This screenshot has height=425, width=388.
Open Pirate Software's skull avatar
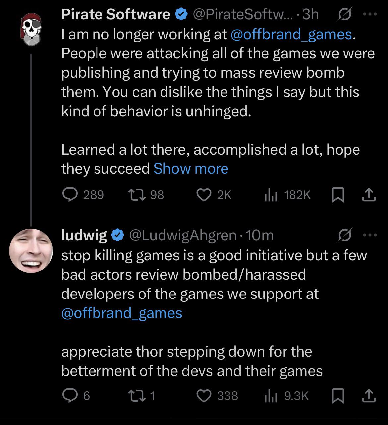point(31,30)
